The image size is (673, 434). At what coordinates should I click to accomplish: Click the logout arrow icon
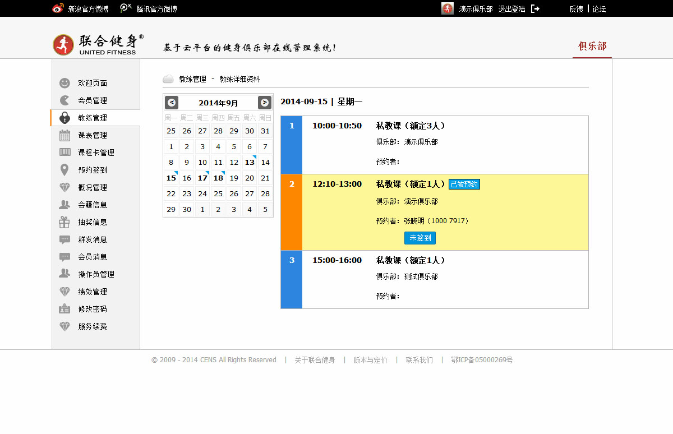pos(535,8)
